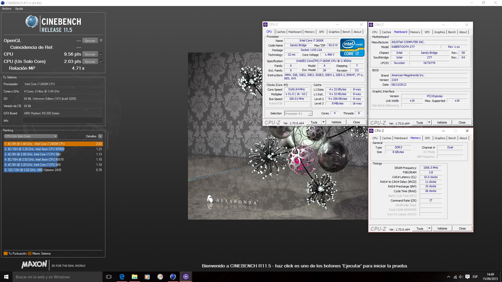Open the Archivo menu
Image resolution: width=502 pixels, height=282 pixels.
click(7, 9)
